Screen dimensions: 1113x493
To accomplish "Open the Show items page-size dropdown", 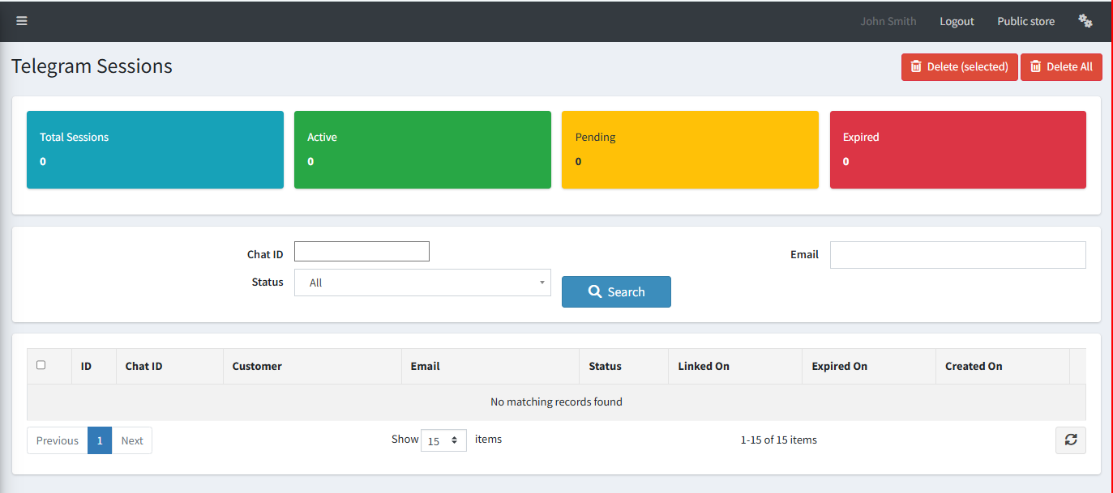I will 443,440.
